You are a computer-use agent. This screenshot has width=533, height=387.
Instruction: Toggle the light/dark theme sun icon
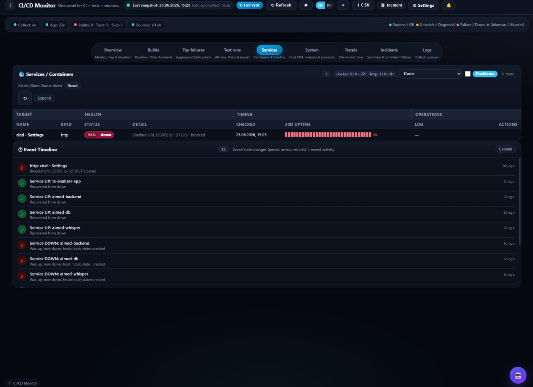pos(306,5)
